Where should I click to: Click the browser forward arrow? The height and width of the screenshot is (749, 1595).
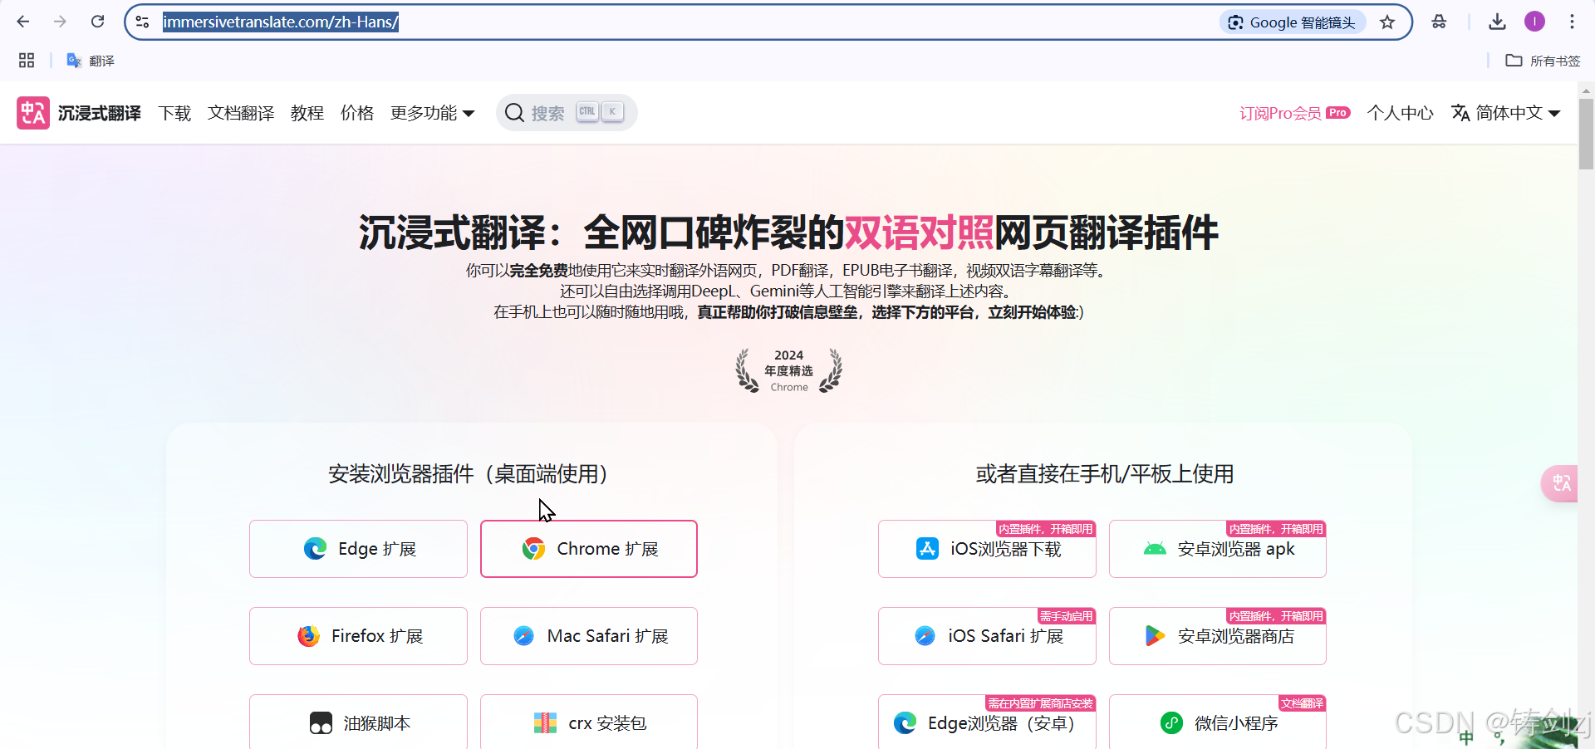(60, 22)
